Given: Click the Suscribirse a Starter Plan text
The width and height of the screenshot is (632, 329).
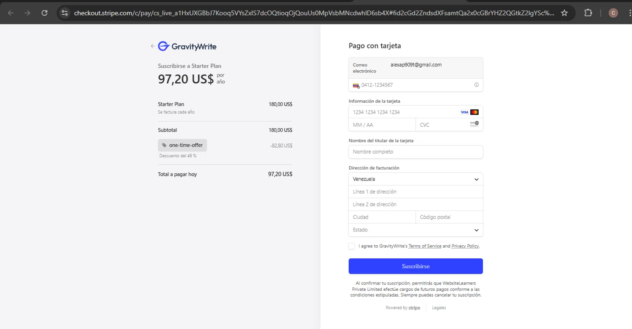Looking at the screenshot, I should tap(190, 66).
